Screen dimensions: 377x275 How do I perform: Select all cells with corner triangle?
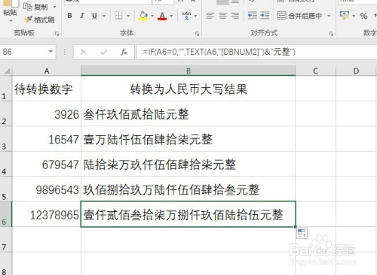coord(7,71)
